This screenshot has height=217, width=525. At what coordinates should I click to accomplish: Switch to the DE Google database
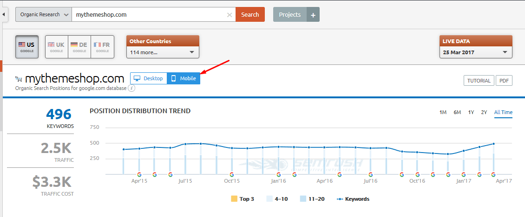click(79, 47)
